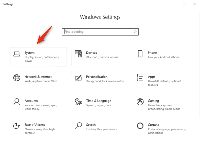Click the Cortana circle icon
This screenshot has width=200, height=142.
[140, 126]
